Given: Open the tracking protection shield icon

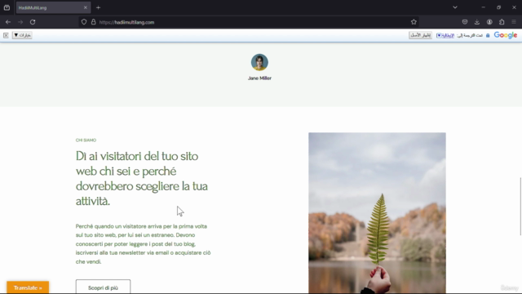Looking at the screenshot, I should click(84, 22).
